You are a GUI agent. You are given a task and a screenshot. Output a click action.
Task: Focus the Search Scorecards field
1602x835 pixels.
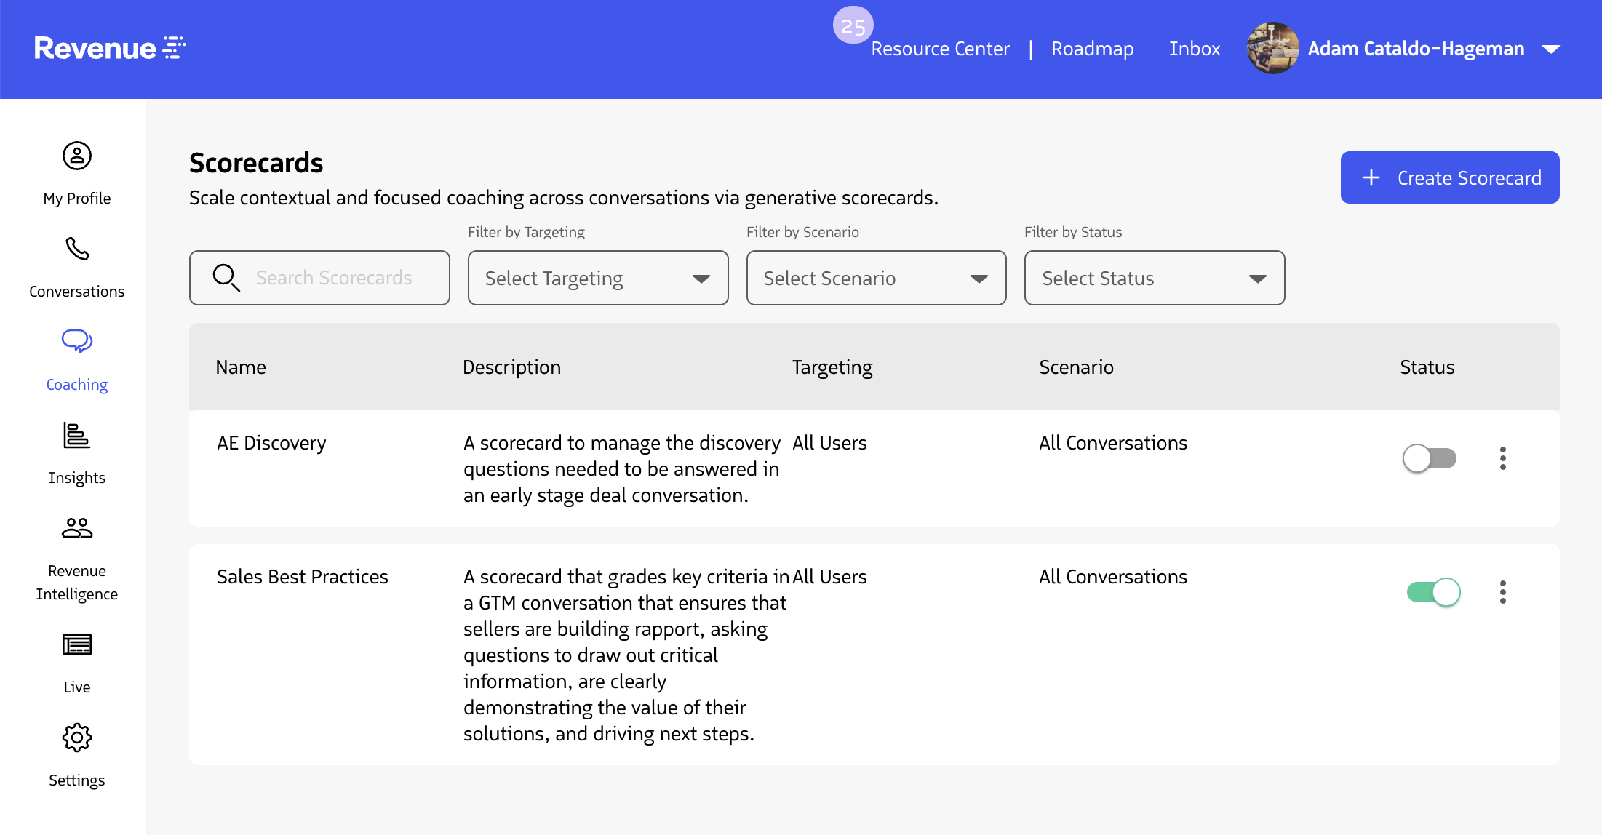(333, 279)
